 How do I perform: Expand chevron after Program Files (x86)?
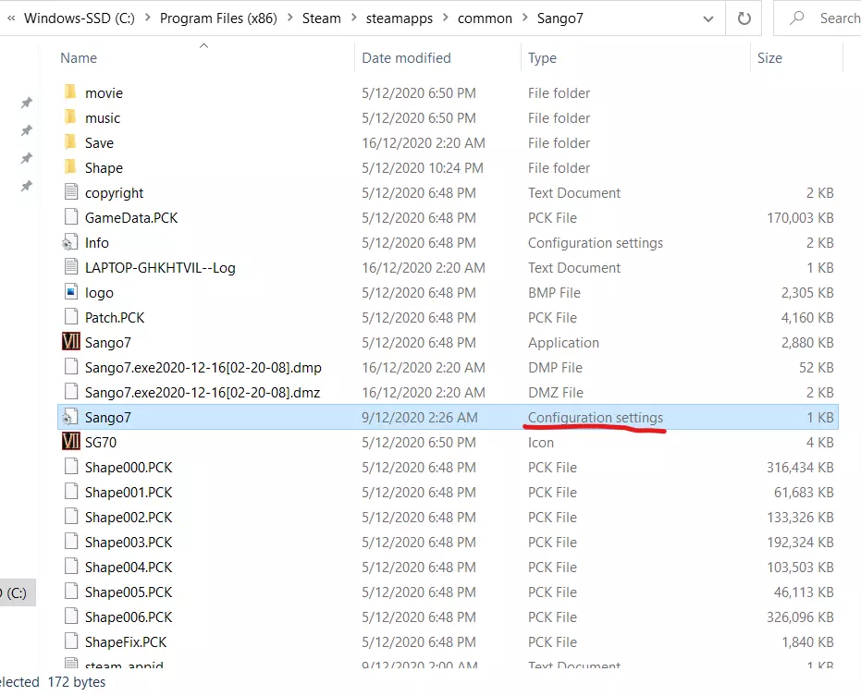[x=290, y=18]
